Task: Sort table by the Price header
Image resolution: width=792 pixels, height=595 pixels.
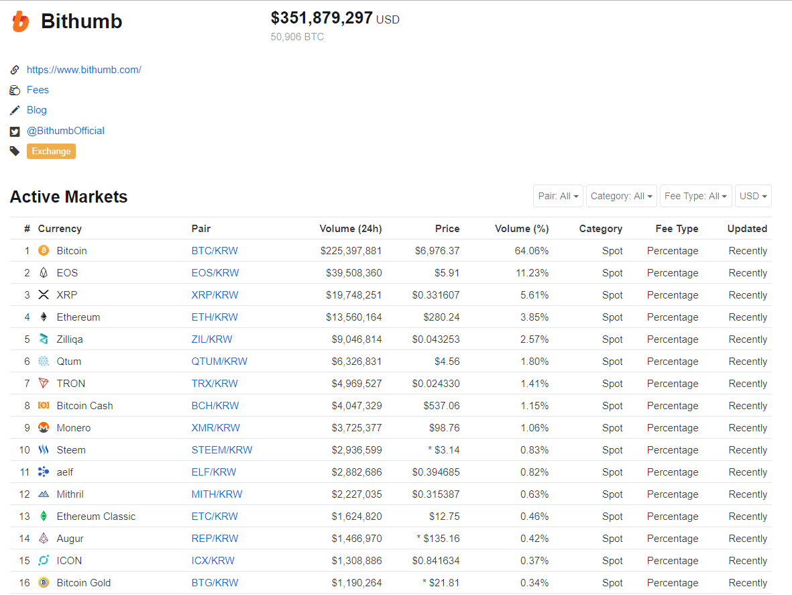Action: coord(447,229)
